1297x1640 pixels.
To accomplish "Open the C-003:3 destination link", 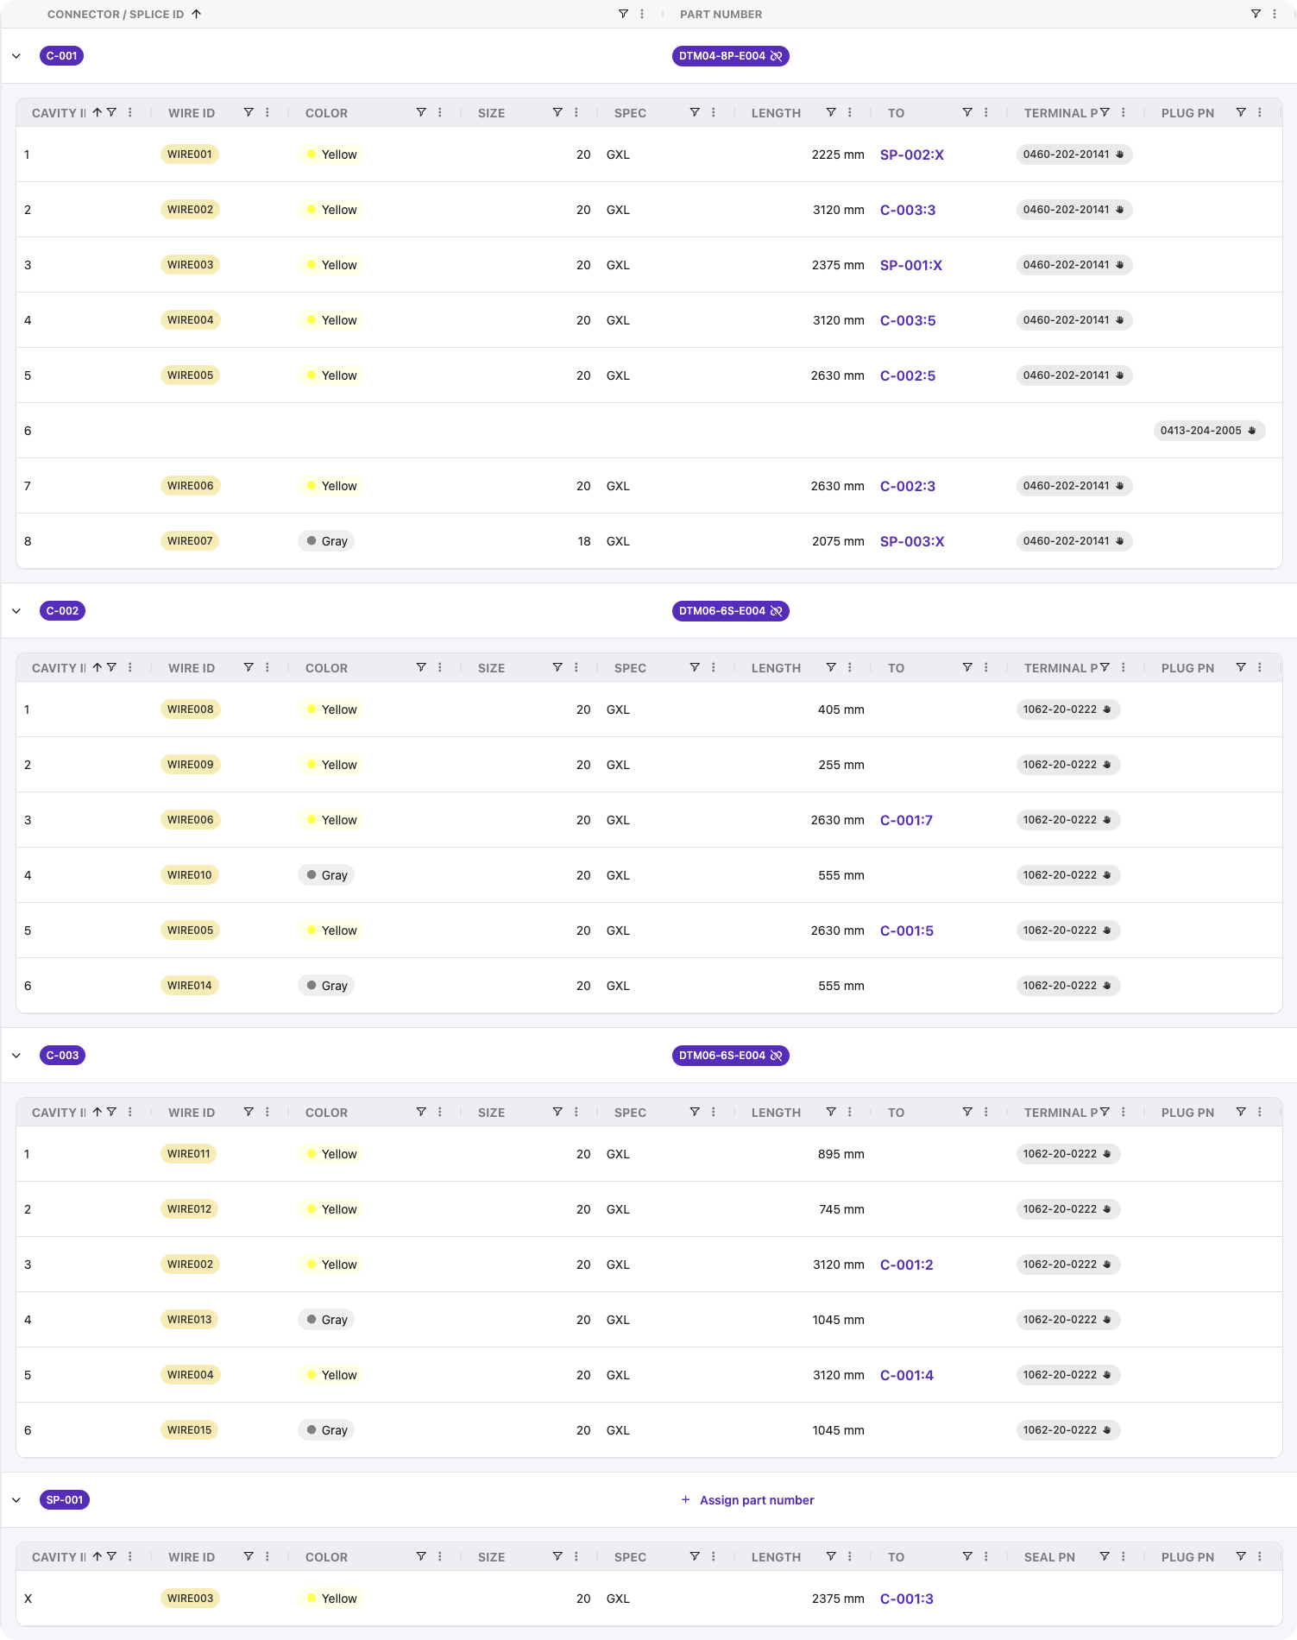I will [908, 210].
